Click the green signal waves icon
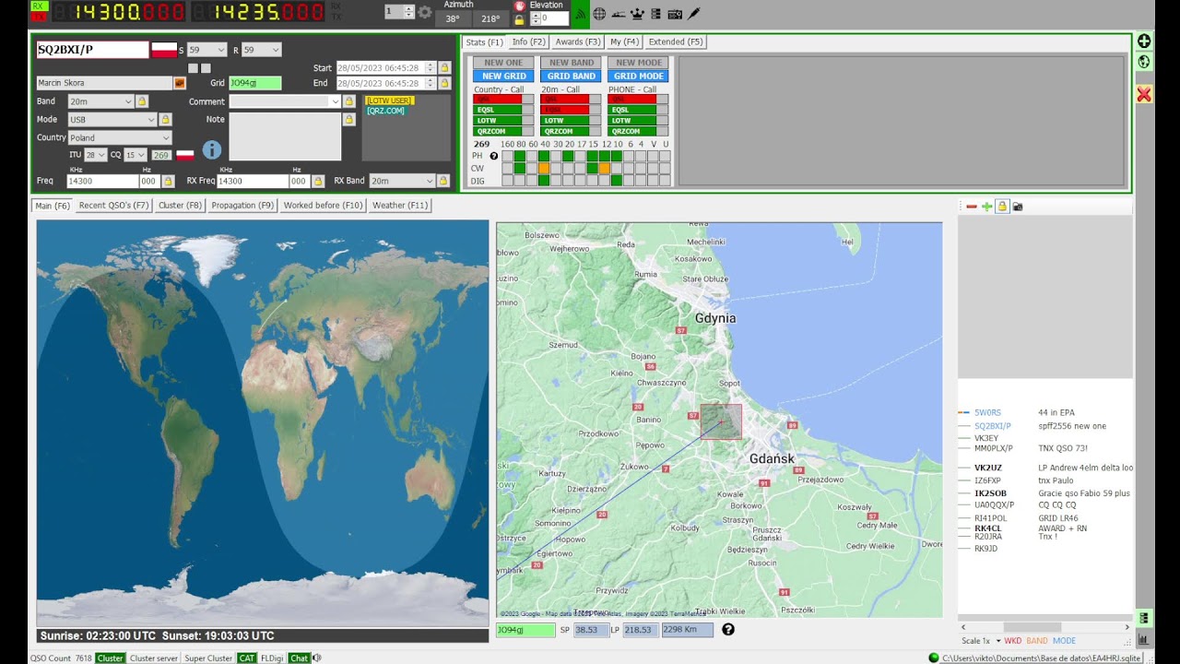This screenshot has height=664, width=1180. click(x=581, y=14)
